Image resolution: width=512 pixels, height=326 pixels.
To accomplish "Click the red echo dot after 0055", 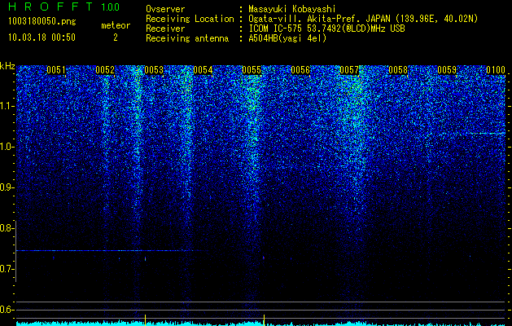I will (x=264, y=258).
